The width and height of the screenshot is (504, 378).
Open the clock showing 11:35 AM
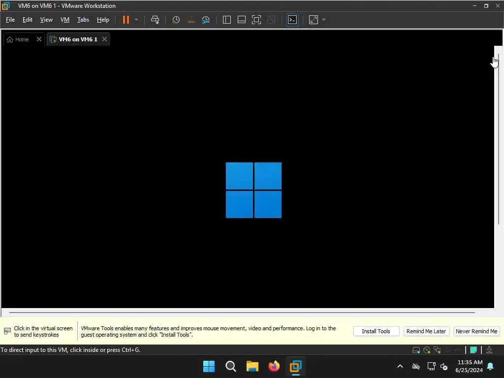pyautogui.click(x=469, y=366)
